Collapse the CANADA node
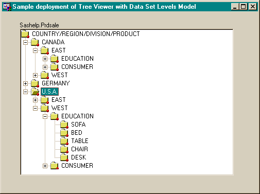 (25, 42)
